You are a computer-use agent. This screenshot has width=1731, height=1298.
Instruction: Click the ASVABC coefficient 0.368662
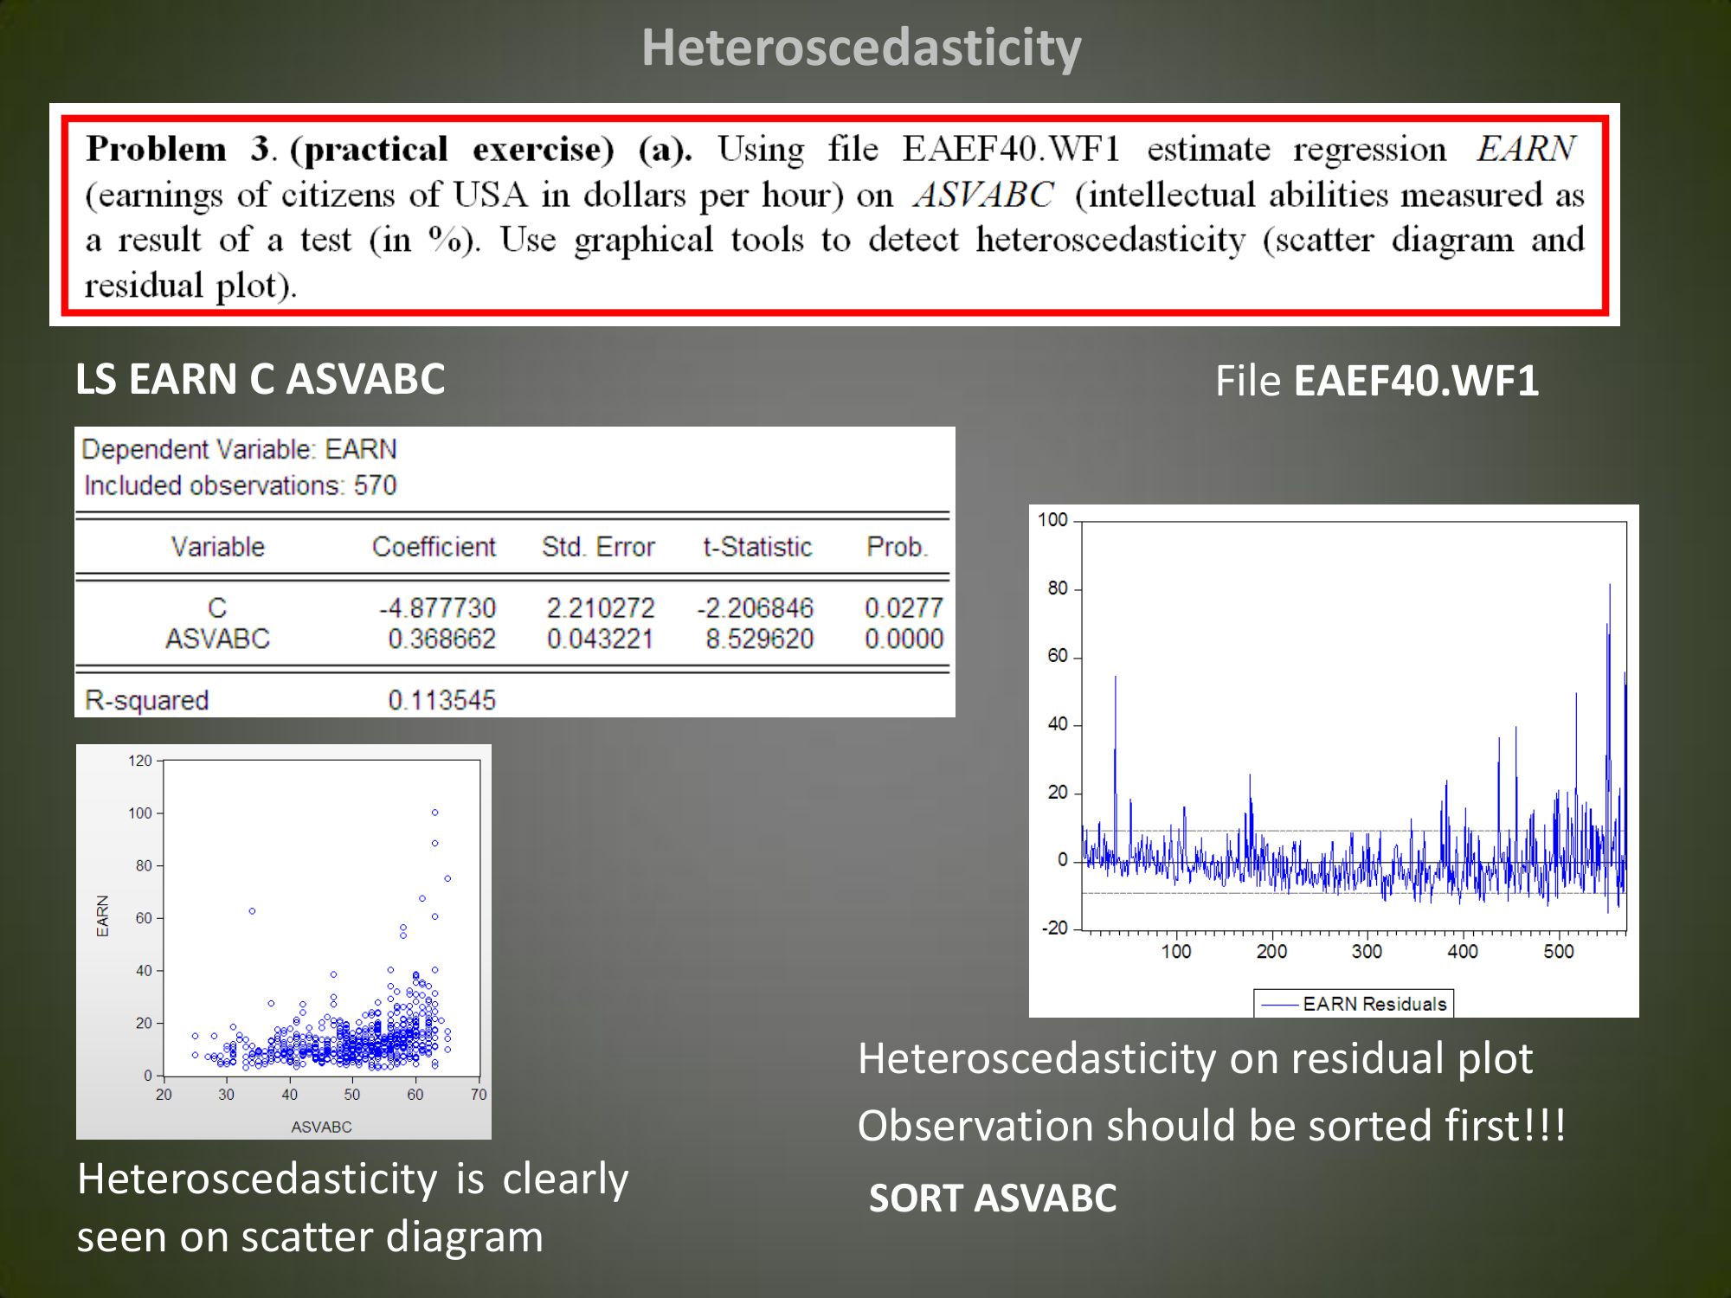tap(441, 639)
